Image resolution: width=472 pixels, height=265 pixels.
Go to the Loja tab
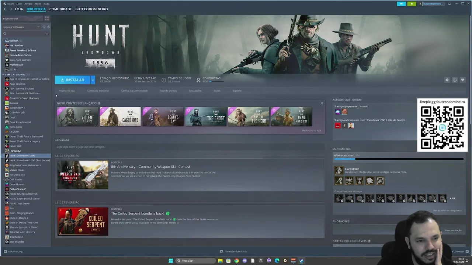click(19, 9)
